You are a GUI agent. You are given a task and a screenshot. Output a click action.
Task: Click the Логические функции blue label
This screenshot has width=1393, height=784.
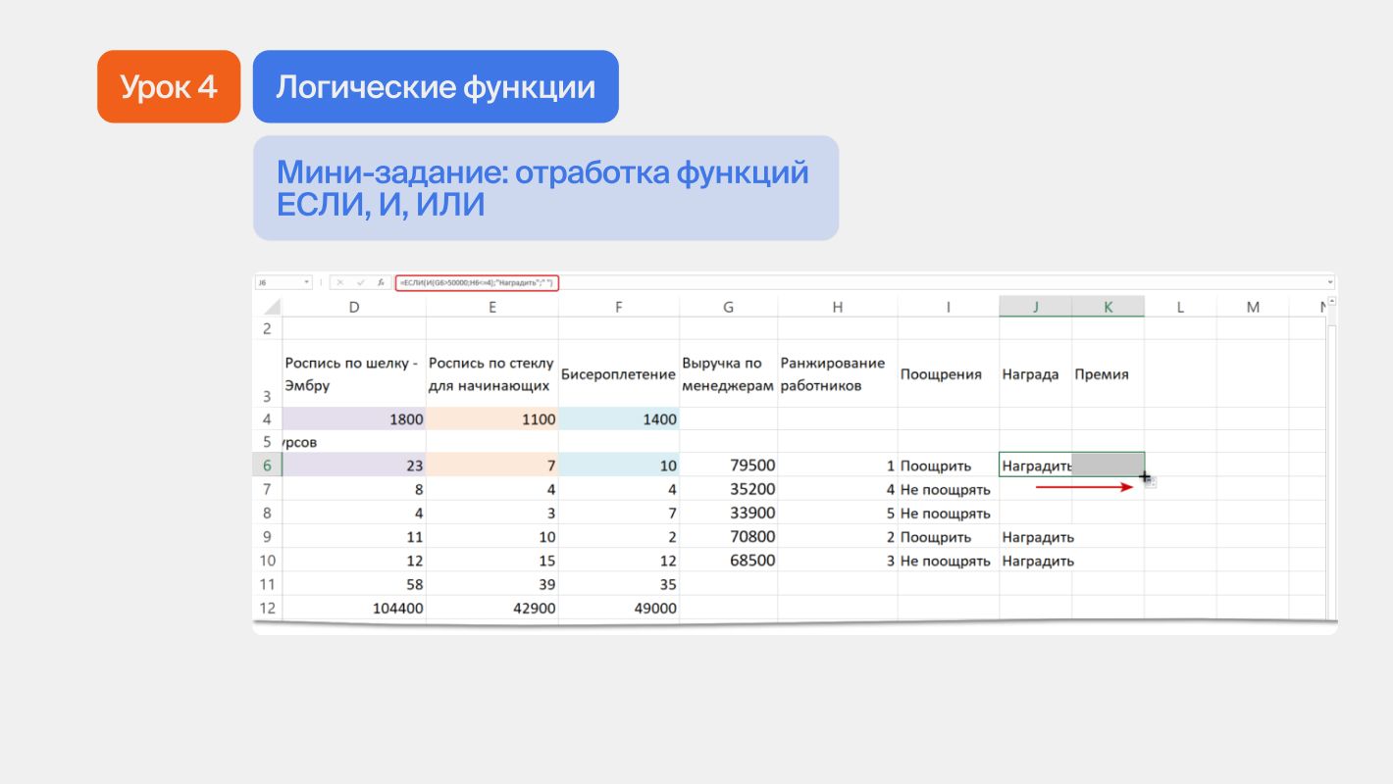click(436, 87)
